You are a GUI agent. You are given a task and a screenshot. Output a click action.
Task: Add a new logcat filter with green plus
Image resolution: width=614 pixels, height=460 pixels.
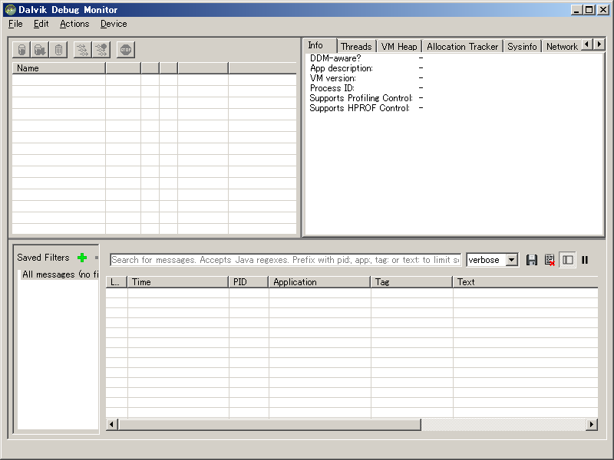click(x=82, y=258)
